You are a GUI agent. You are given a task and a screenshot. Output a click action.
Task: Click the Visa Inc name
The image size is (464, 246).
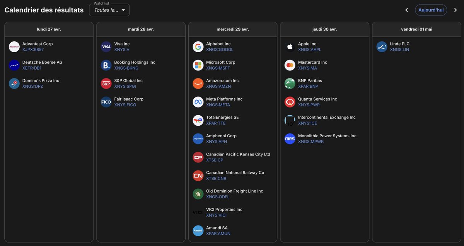click(x=122, y=44)
